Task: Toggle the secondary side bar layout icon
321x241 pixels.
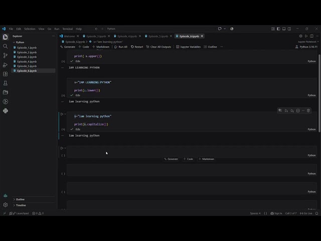Action: point(289,29)
